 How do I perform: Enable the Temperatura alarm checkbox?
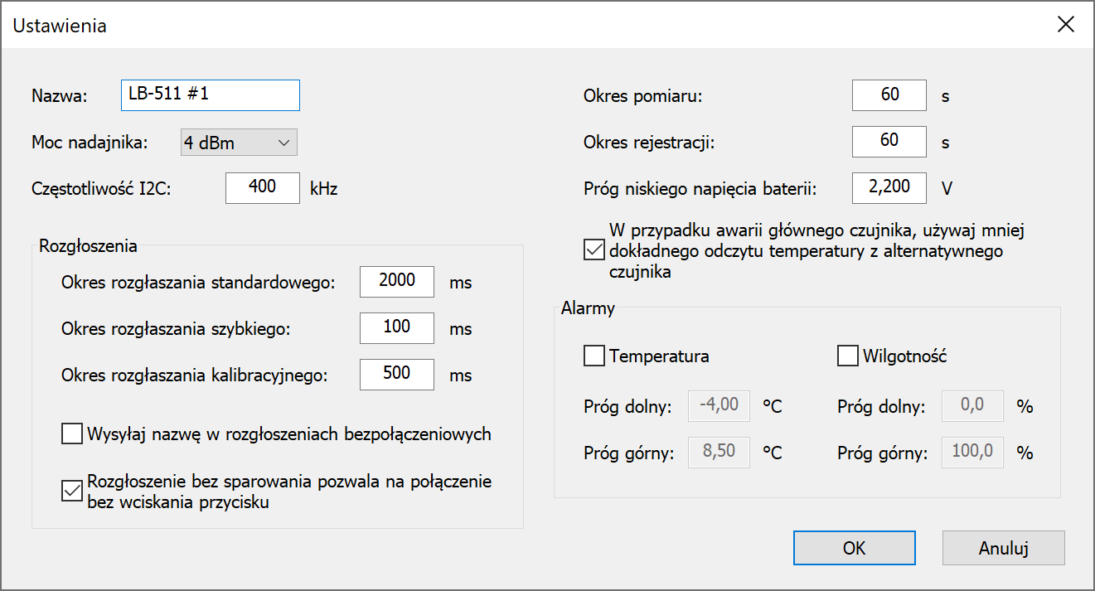594,356
